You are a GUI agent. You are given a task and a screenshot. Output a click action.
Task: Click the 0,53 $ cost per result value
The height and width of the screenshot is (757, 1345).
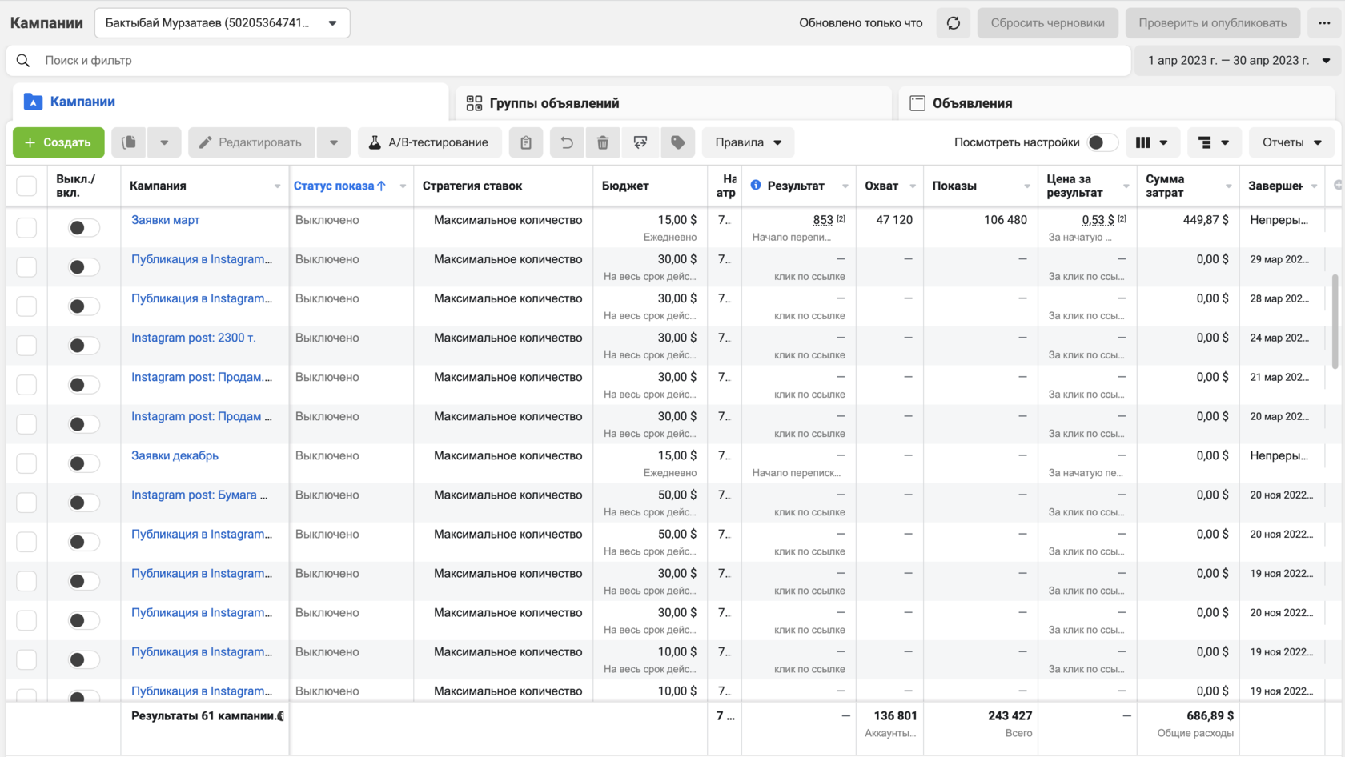click(1098, 220)
